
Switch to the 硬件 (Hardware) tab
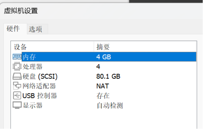pyautogui.click(x=13, y=29)
